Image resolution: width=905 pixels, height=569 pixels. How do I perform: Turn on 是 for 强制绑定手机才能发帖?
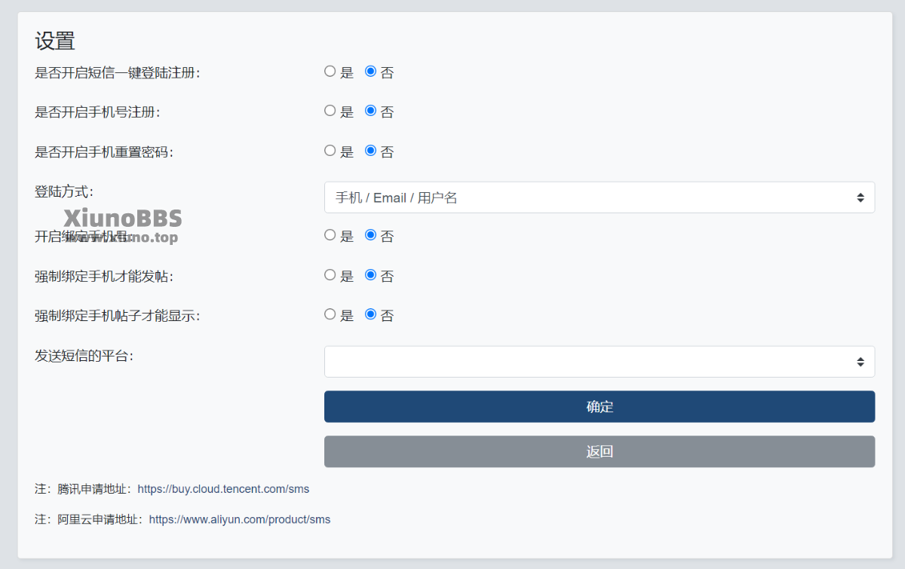[x=330, y=275]
